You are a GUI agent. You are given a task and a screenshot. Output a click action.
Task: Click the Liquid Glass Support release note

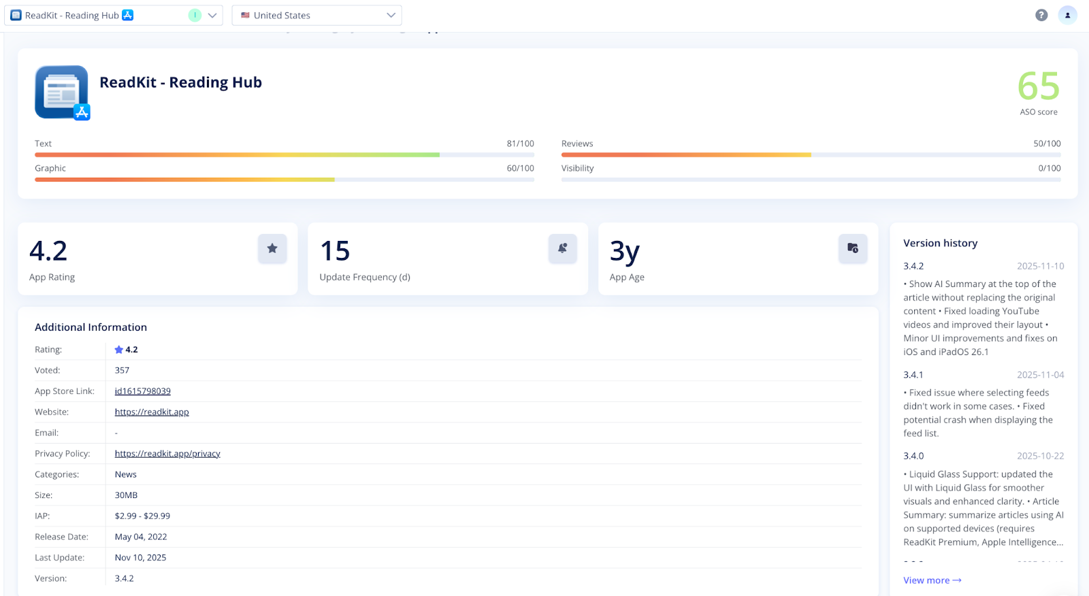pos(984,508)
